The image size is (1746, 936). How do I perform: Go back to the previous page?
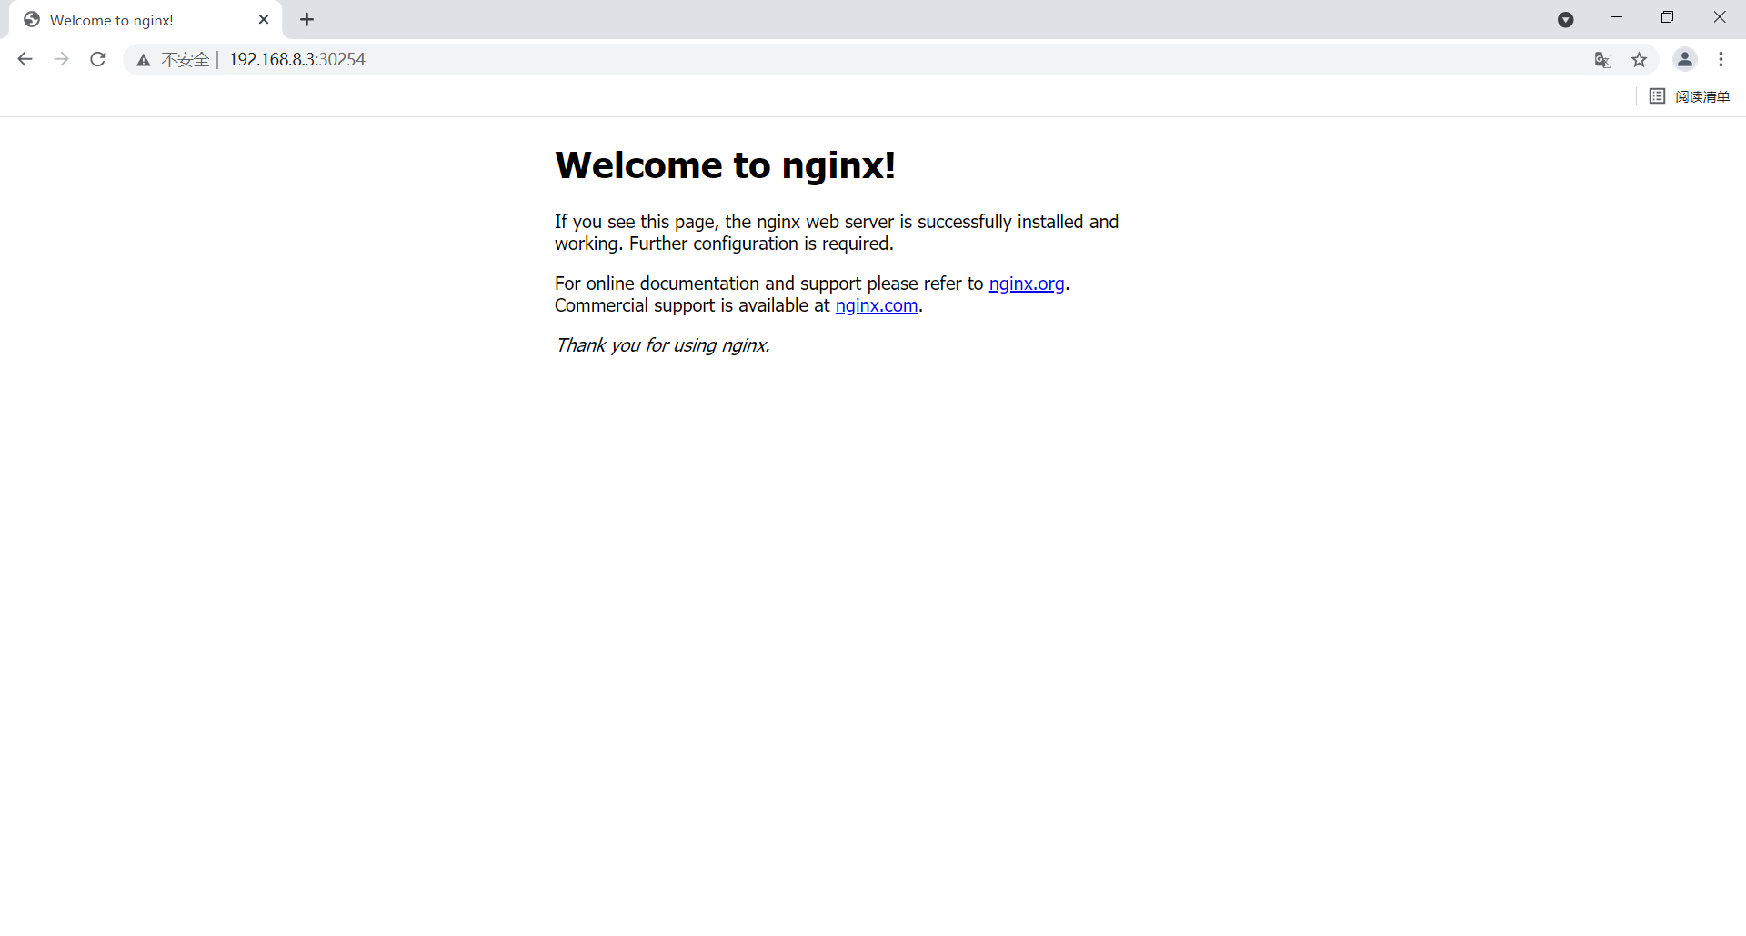coord(25,60)
